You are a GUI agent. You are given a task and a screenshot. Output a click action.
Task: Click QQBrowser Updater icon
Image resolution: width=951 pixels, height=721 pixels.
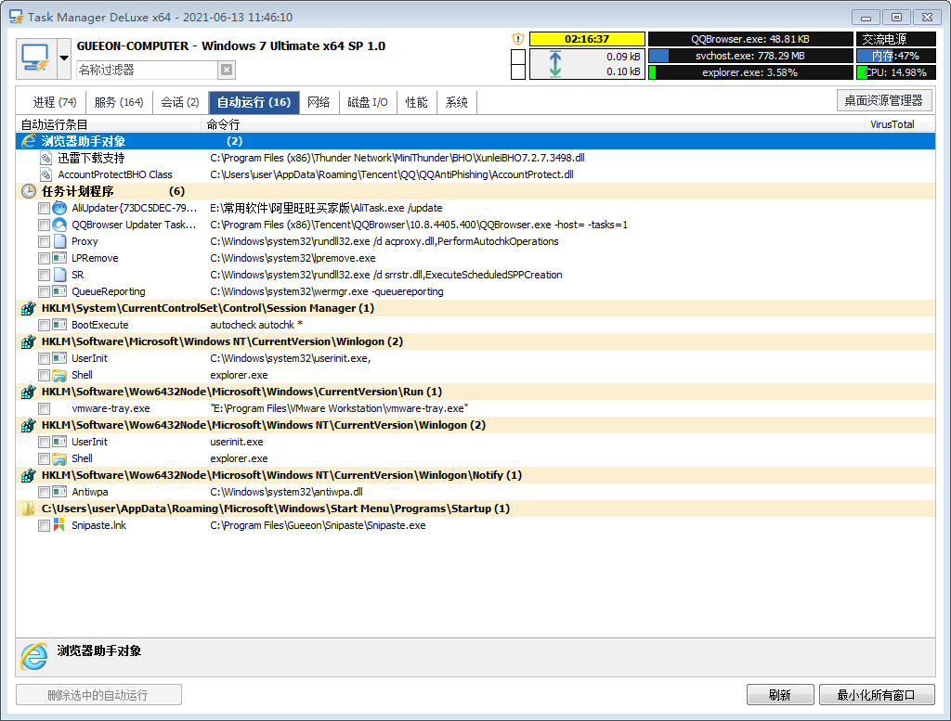pyautogui.click(x=59, y=225)
